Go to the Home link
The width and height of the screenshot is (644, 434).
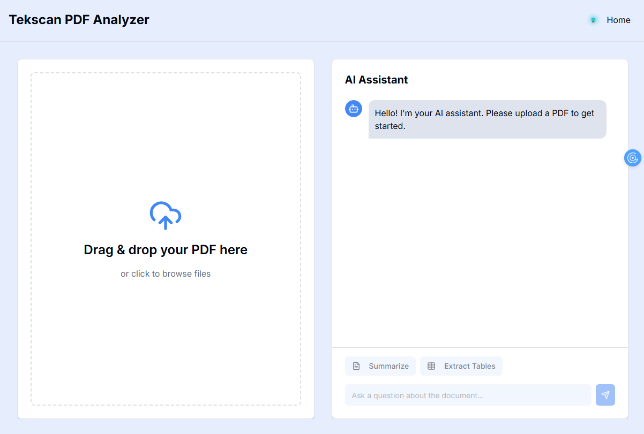point(618,20)
